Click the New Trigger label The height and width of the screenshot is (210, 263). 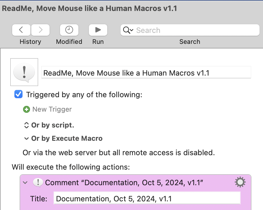(x=52, y=110)
